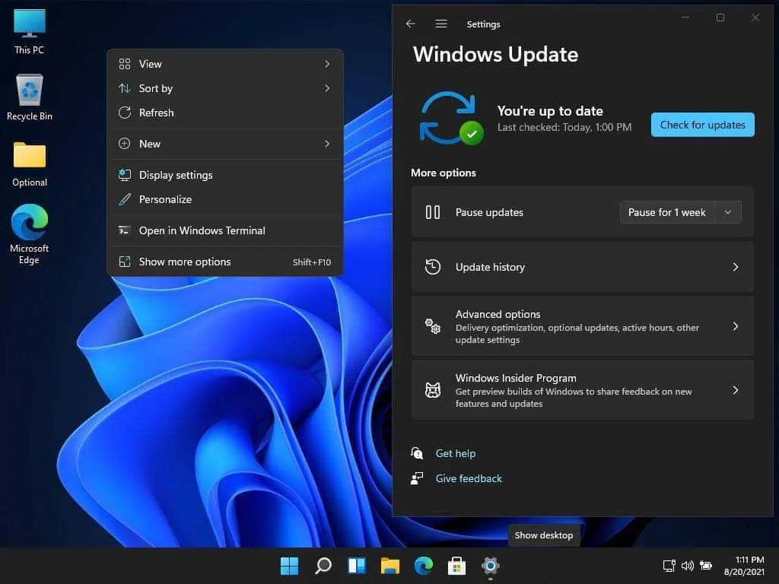
Task: Click the Settings gear on the taskbar
Action: (x=490, y=566)
